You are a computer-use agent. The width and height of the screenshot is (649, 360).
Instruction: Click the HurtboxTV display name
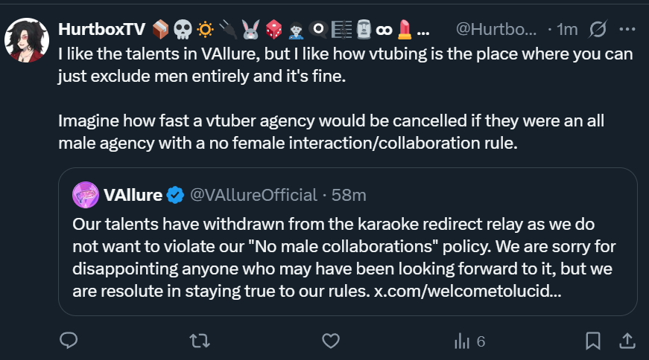pos(100,30)
